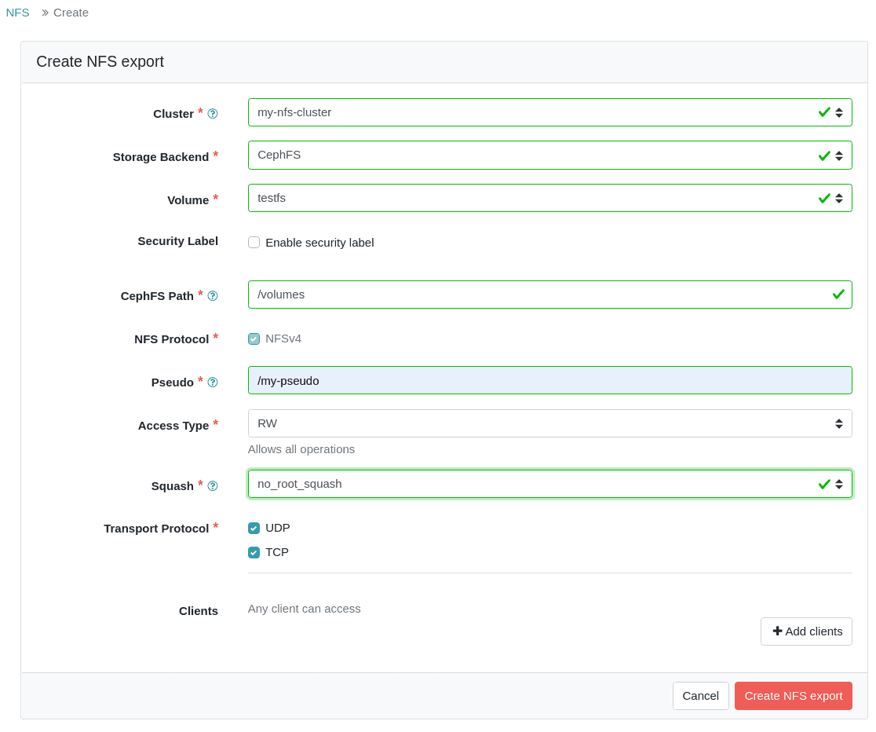Viewport: 876px width, 732px height.
Task: Submit with Create NFS export button
Action: click(x=793, y=696)
